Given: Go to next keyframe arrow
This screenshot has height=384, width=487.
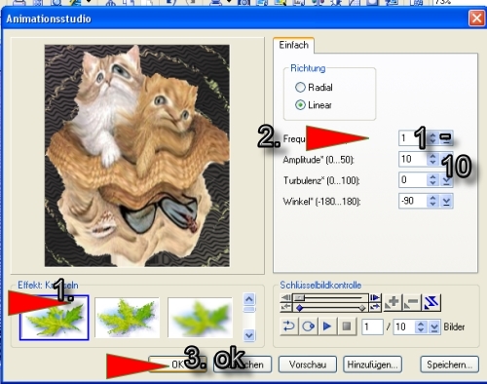Looking at the screenshot, I should click(375, 307).
